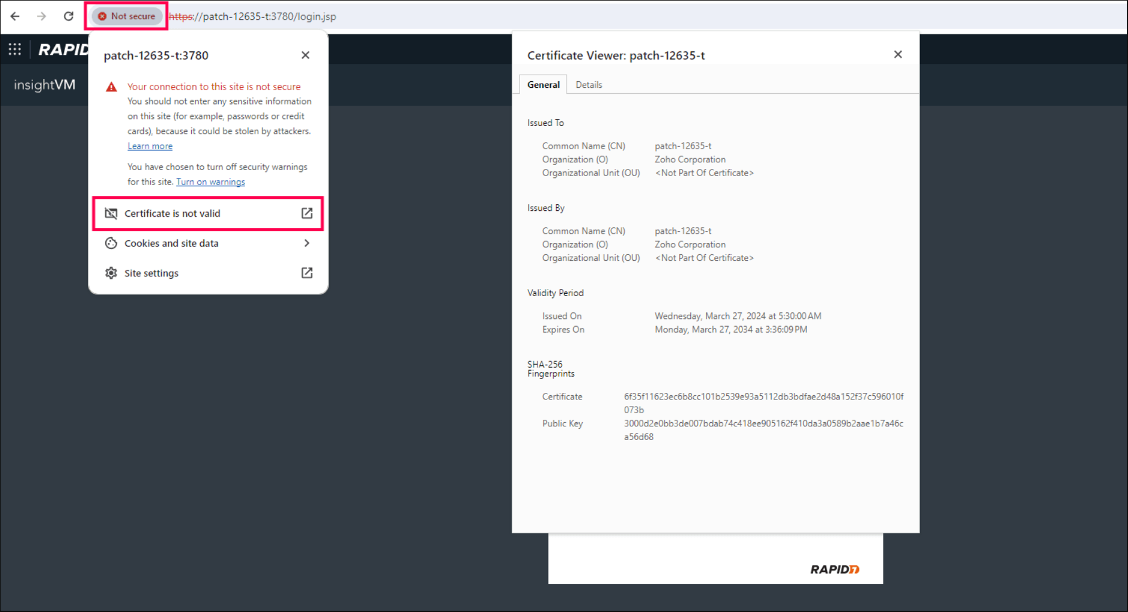The width and height of the screenshot is (1128, 612).
Task: Click the Rapid7 logo on login card
Action: pyautogui.click(x=834, y=570)
